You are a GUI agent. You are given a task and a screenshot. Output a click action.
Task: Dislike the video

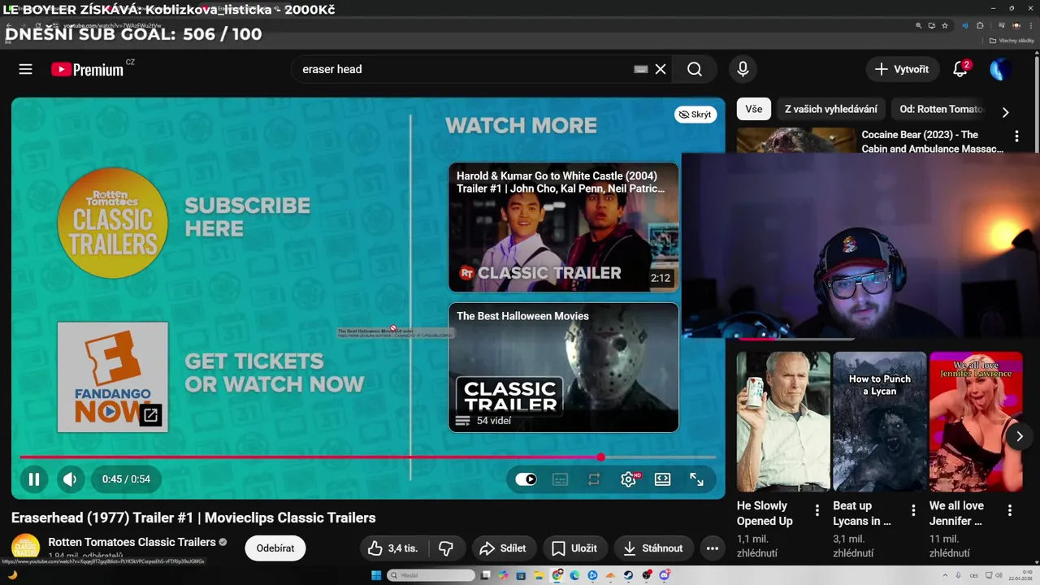pos(446,548)
